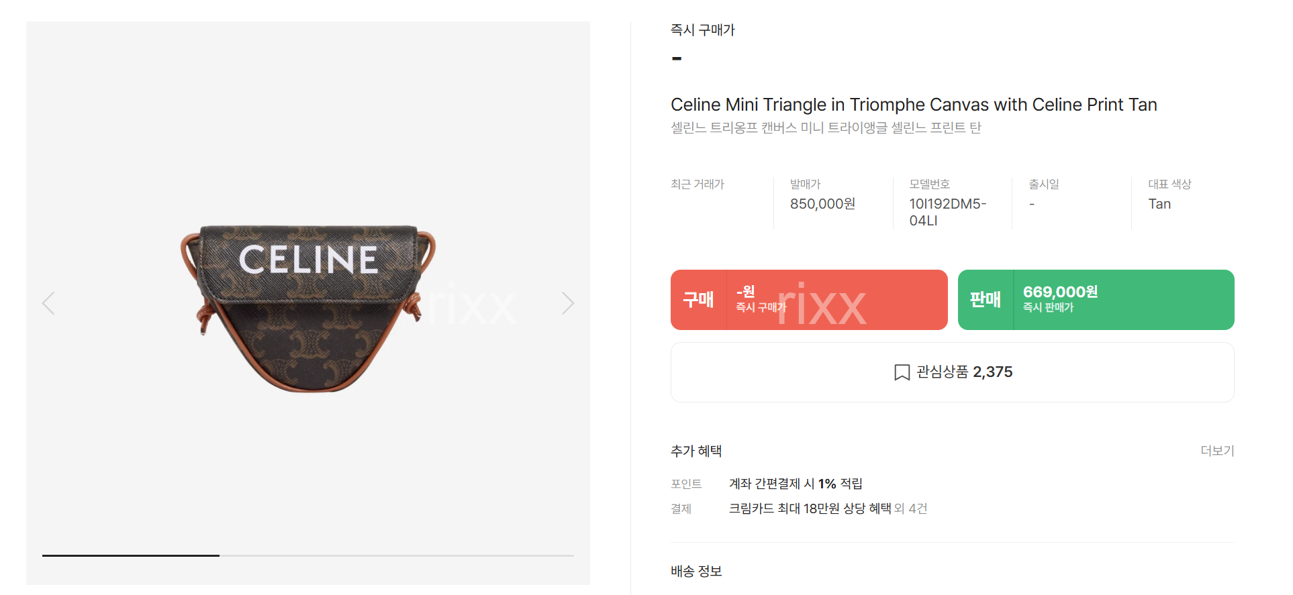Toggle 관심상품 2,375 wishlist button
This screenshot has width=1293, height=595.
[x=952, y=372]
